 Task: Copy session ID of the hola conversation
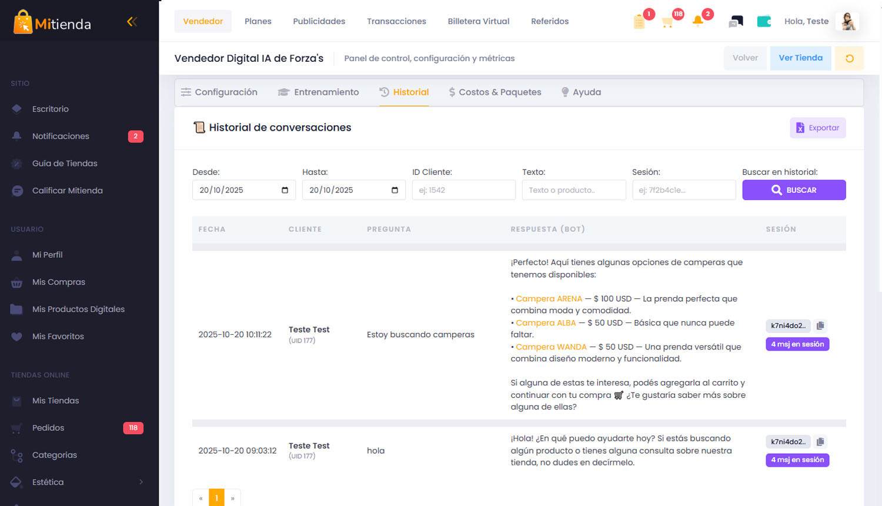pos(820,441)
